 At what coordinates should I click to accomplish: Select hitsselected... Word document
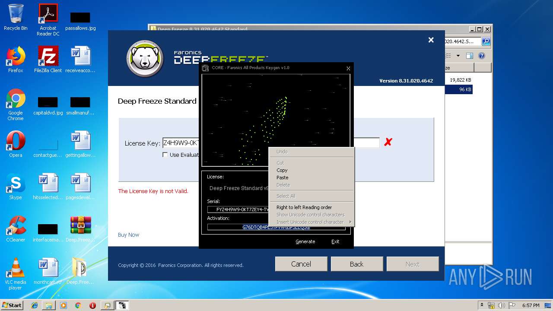48,187
